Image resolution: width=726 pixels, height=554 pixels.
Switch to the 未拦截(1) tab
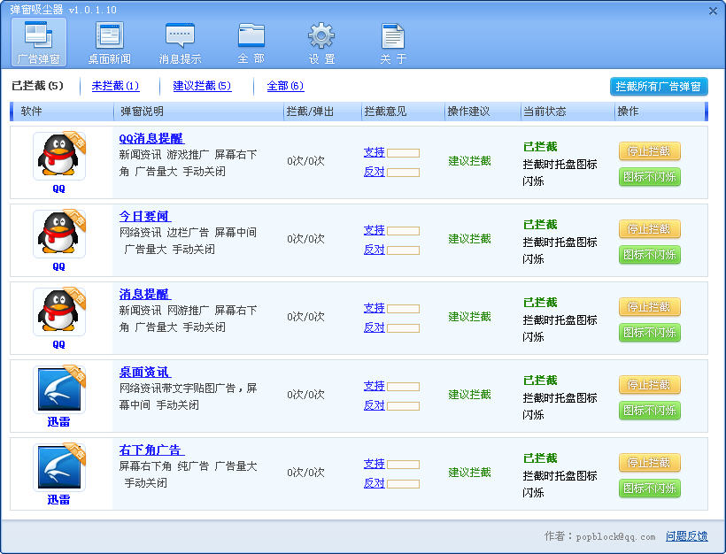(x=115, y=86)
